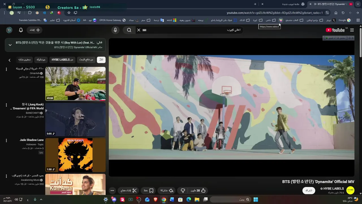Open the Brave browser taskbar icon

click(x=156, y=199)
